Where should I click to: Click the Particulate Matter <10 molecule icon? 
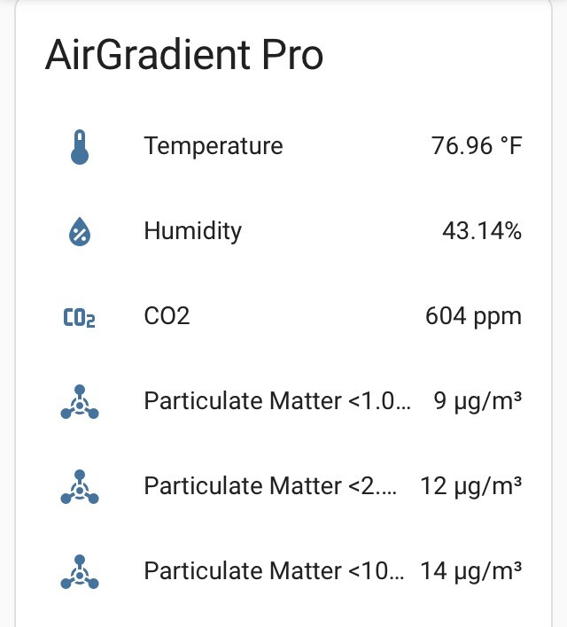tap(80, 572)
